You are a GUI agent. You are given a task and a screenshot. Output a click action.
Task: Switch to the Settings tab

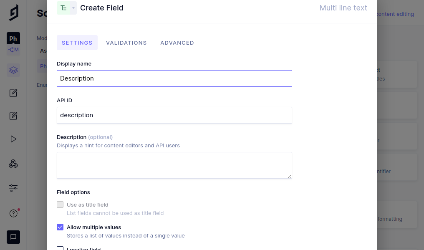coord(77,43)
